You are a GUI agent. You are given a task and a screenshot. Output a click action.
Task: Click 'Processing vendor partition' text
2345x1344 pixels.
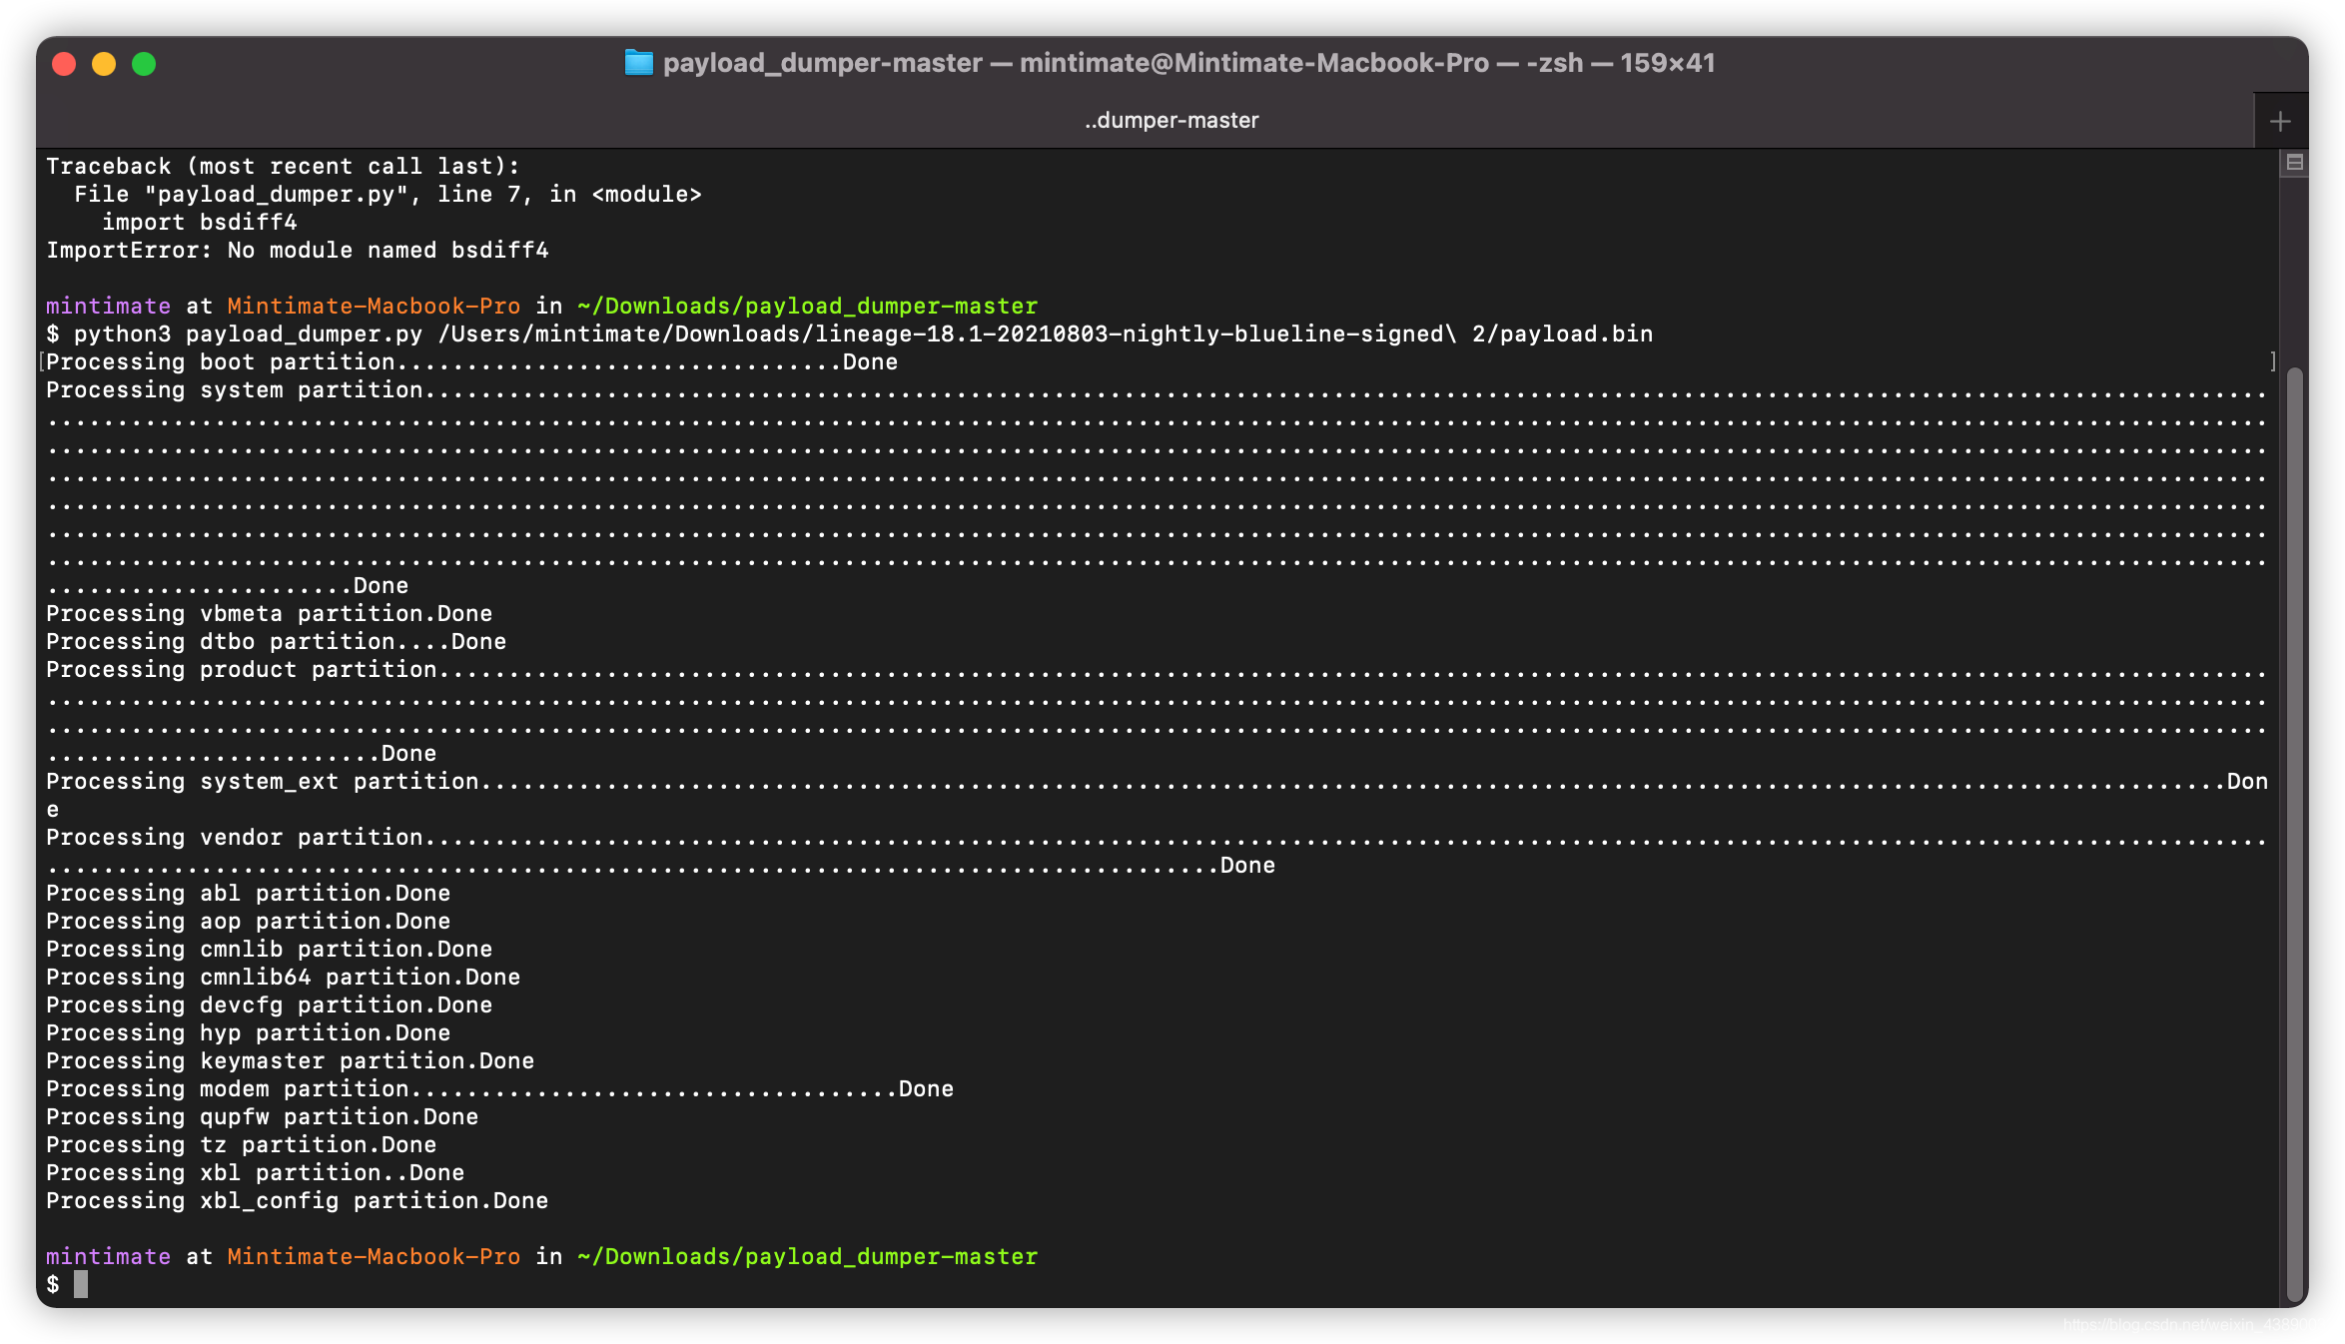point(235,837)
